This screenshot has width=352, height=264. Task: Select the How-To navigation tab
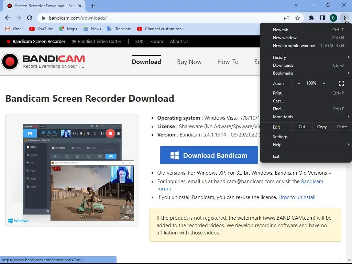pyautogui.click(x=228, y=62)
